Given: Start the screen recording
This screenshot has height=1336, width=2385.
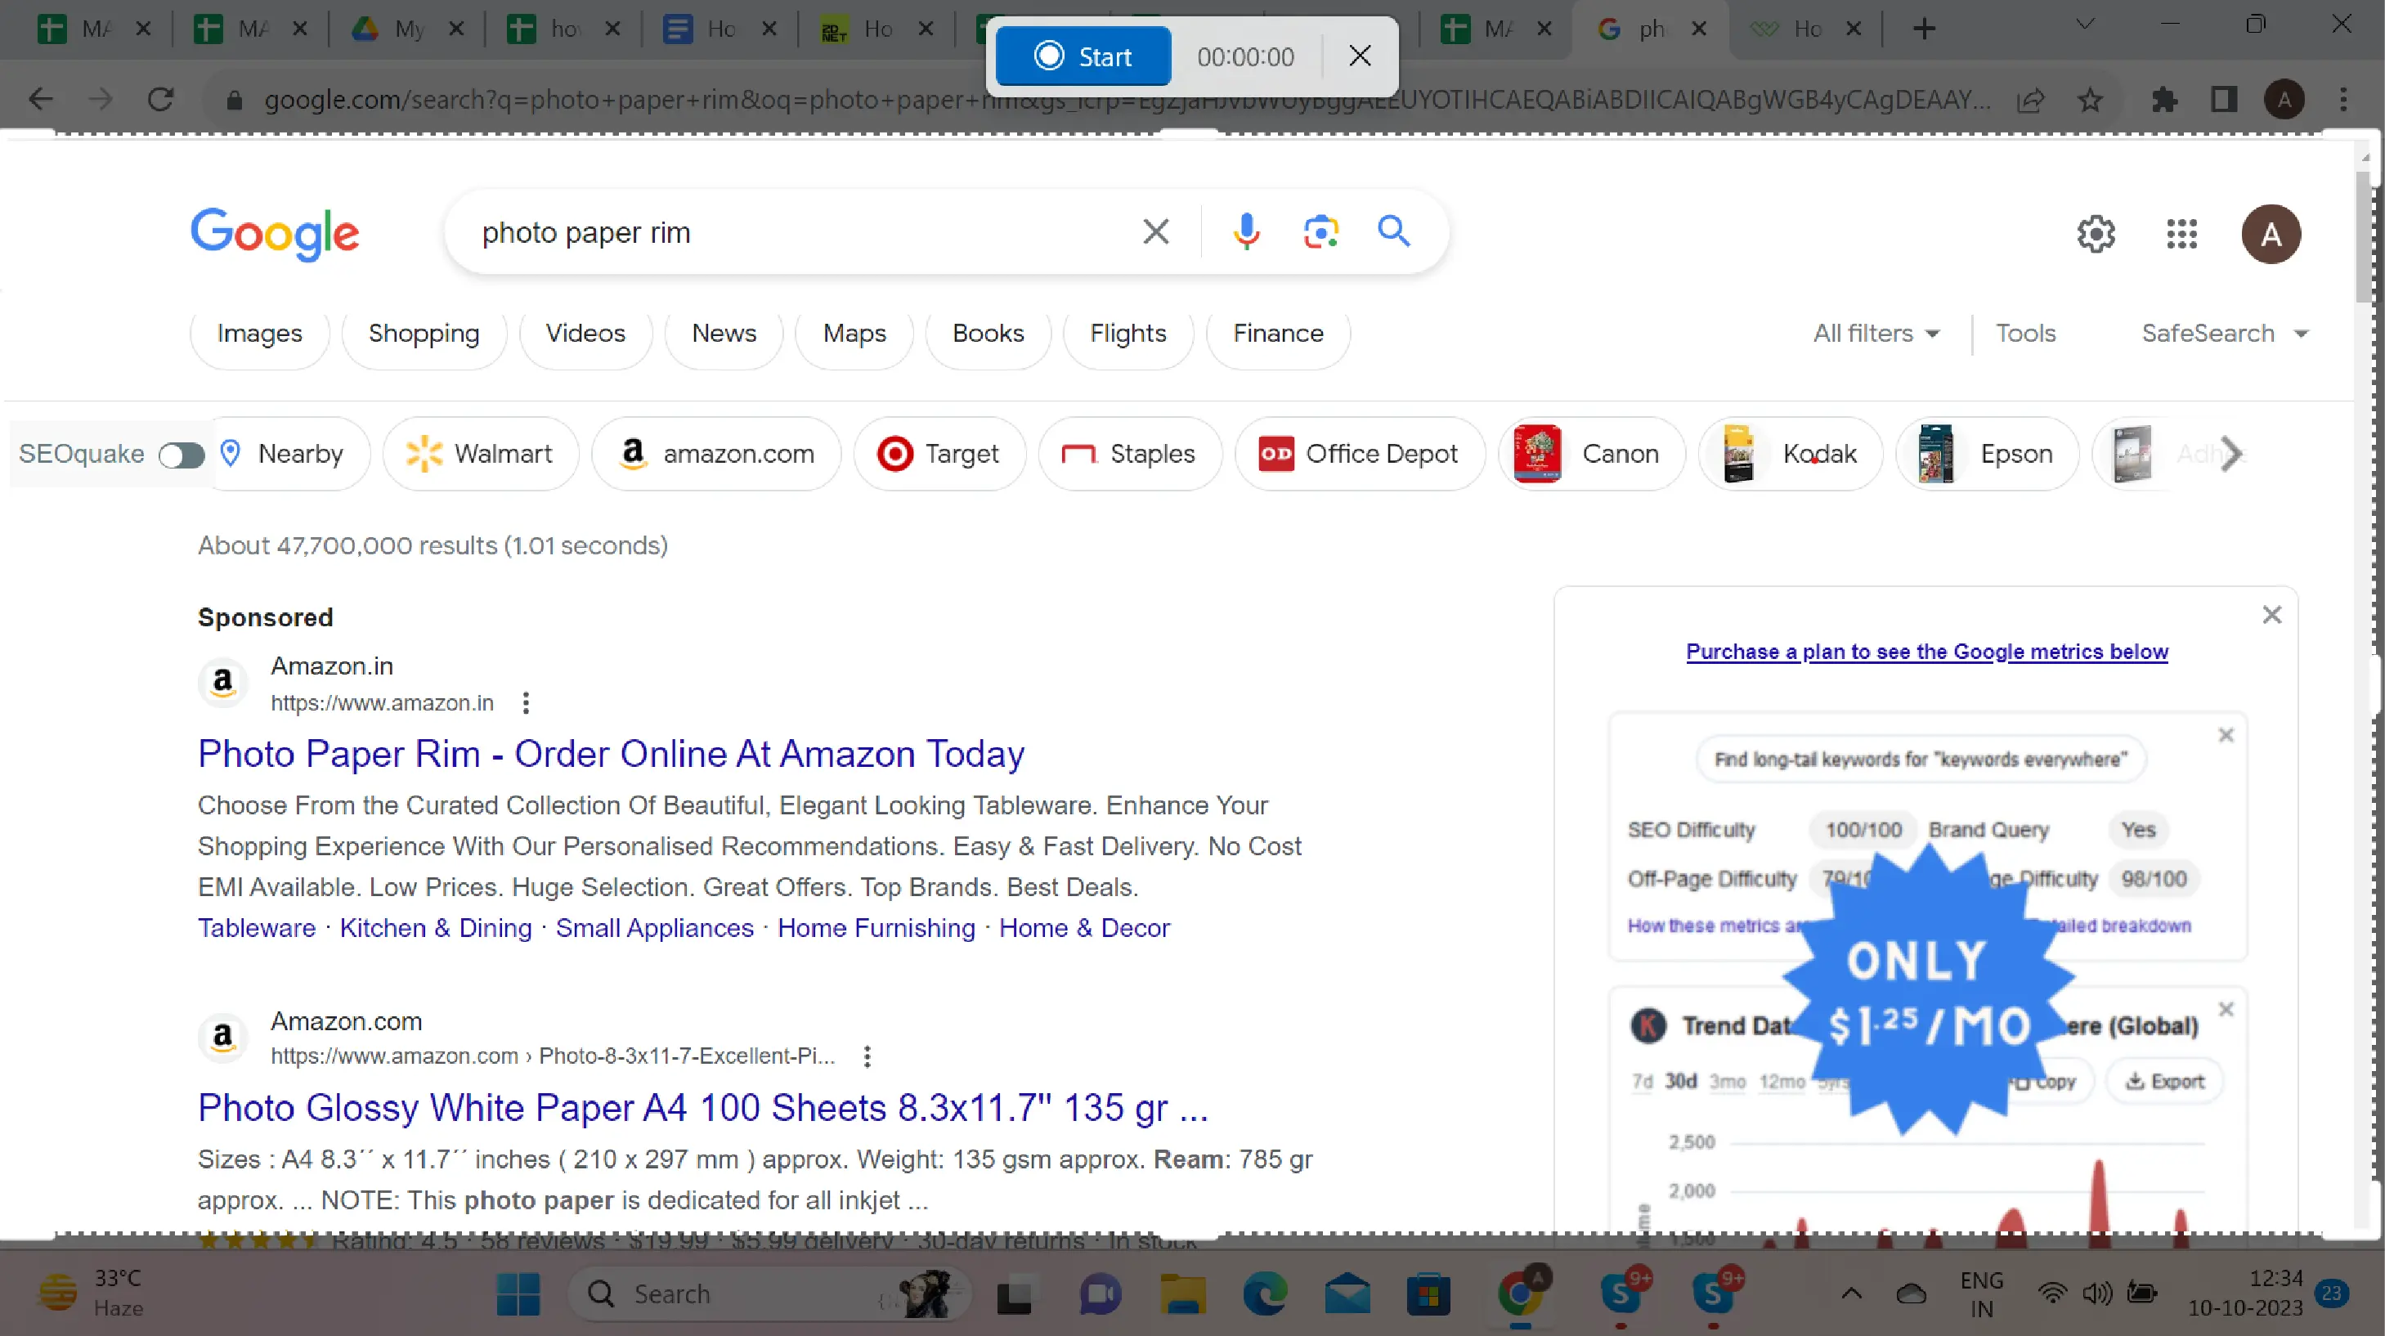Looking at the screenshot, I should pyautogui.click(x=1083, y=56).
